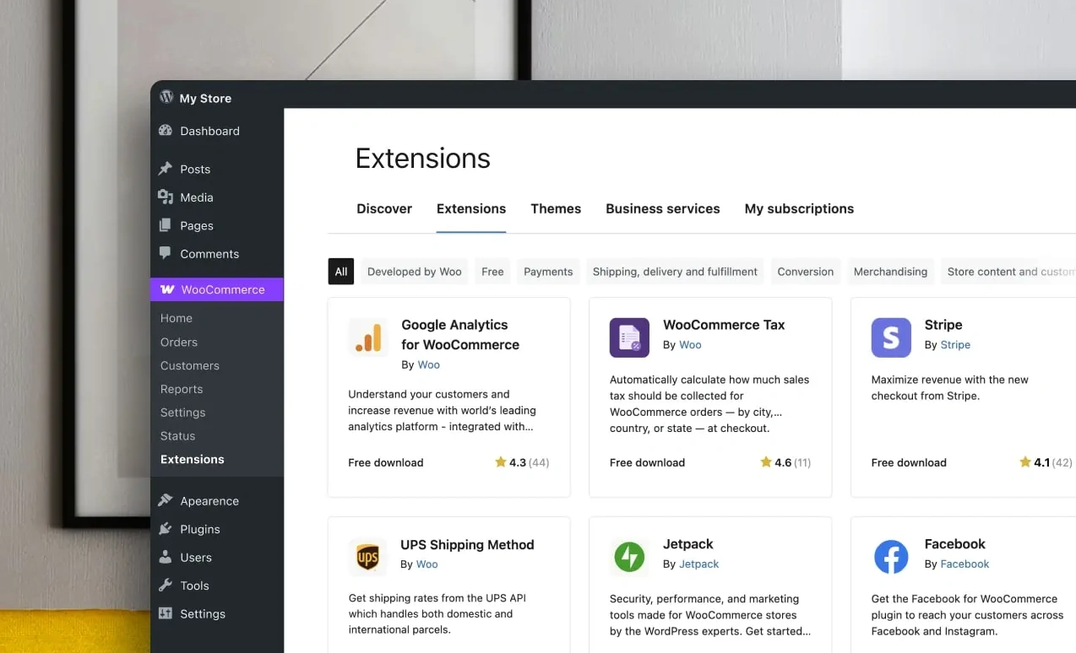Click the Jetpack author link
The height and width of the screenshot is (653, 1076).
click(699, 564)
